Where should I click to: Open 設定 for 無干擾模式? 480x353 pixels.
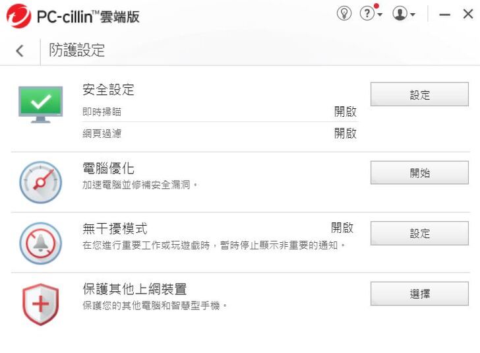pos(419,234)
